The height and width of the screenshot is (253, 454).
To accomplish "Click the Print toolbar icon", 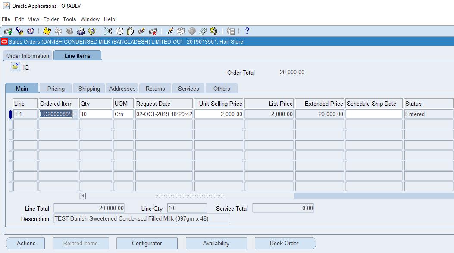I will (81, 31).
